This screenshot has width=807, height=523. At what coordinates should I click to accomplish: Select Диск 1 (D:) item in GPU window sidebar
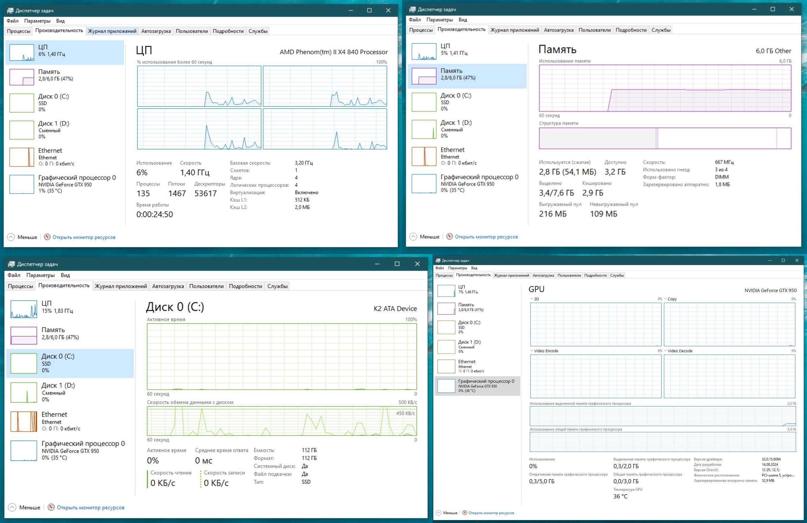(x=478, y=347)
